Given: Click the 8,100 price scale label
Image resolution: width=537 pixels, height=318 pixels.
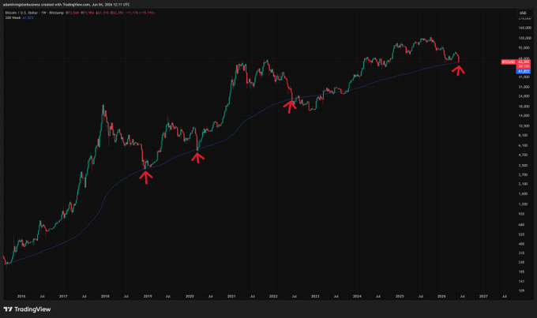Looking at the screenshot, I should [524, 136].
